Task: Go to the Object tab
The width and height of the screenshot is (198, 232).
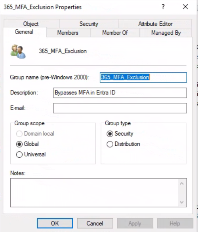Action: point(31,24)
